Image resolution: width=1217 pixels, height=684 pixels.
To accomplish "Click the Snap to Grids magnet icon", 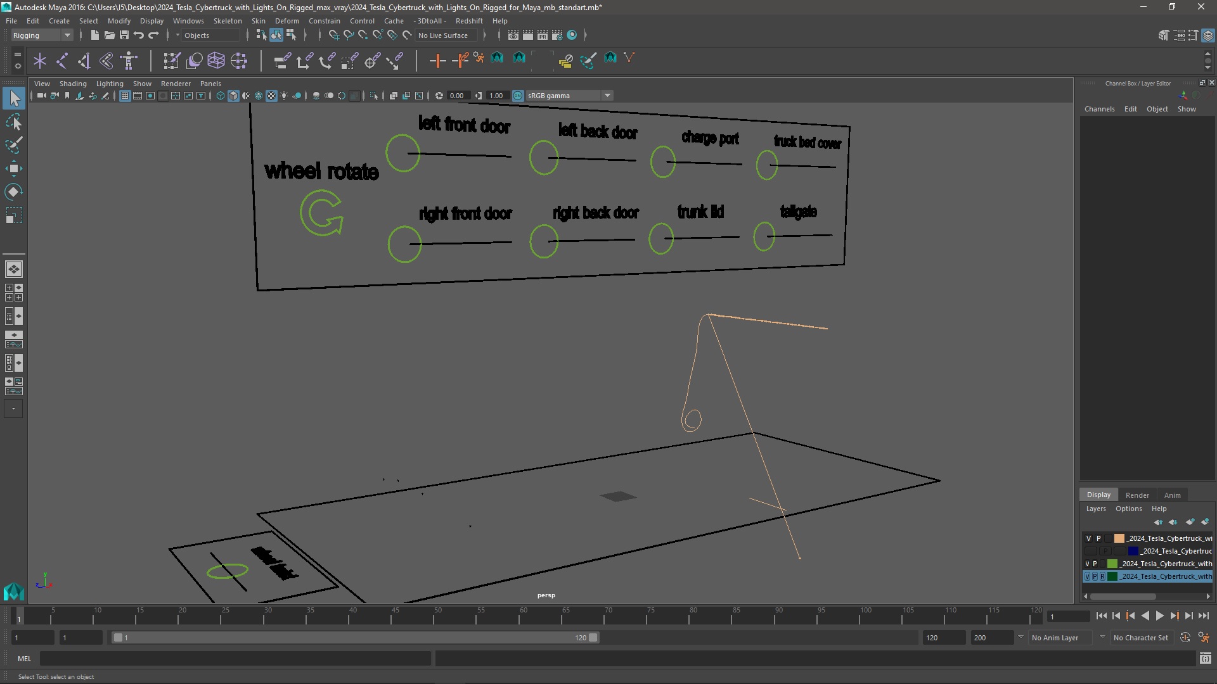I will click(333, 35).
